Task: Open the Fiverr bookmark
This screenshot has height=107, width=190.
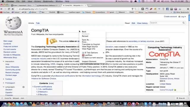Action: point(61,12)
